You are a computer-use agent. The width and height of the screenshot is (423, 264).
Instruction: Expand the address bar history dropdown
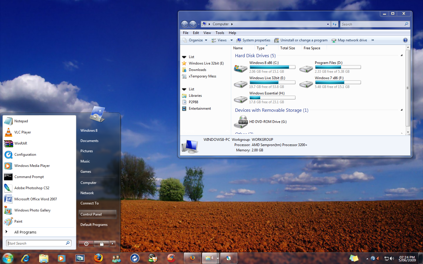pyautogui.click(x=328, y=24)
